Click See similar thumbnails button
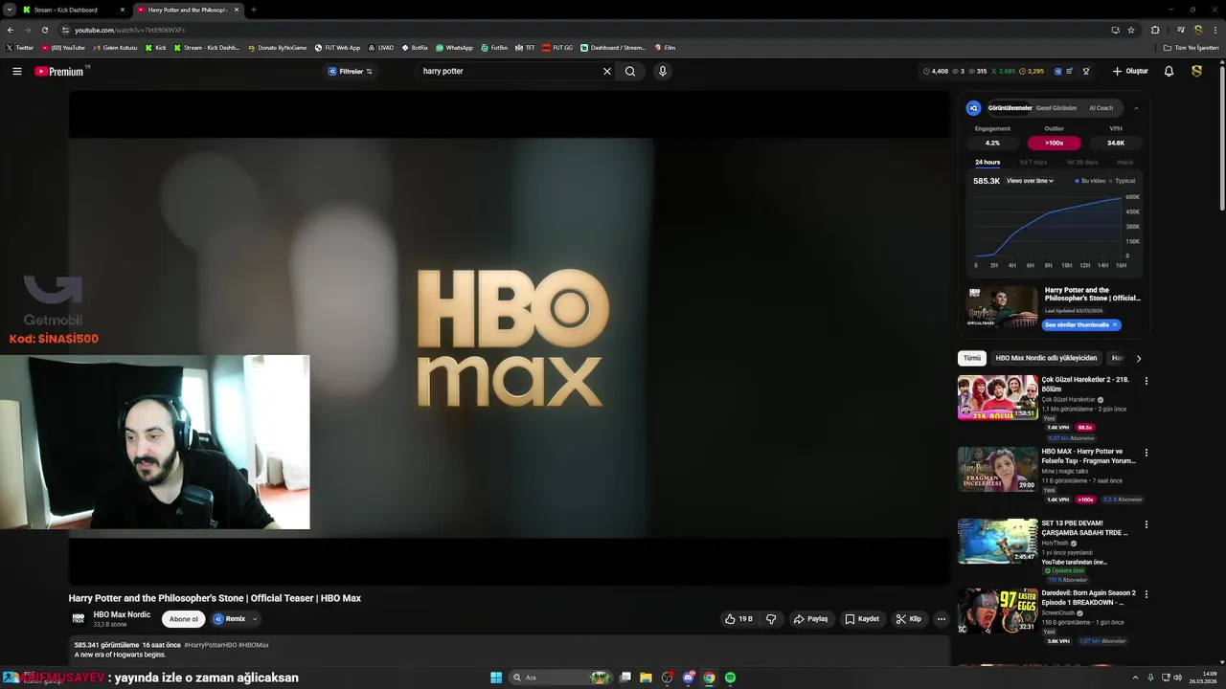 point(1081,325)
